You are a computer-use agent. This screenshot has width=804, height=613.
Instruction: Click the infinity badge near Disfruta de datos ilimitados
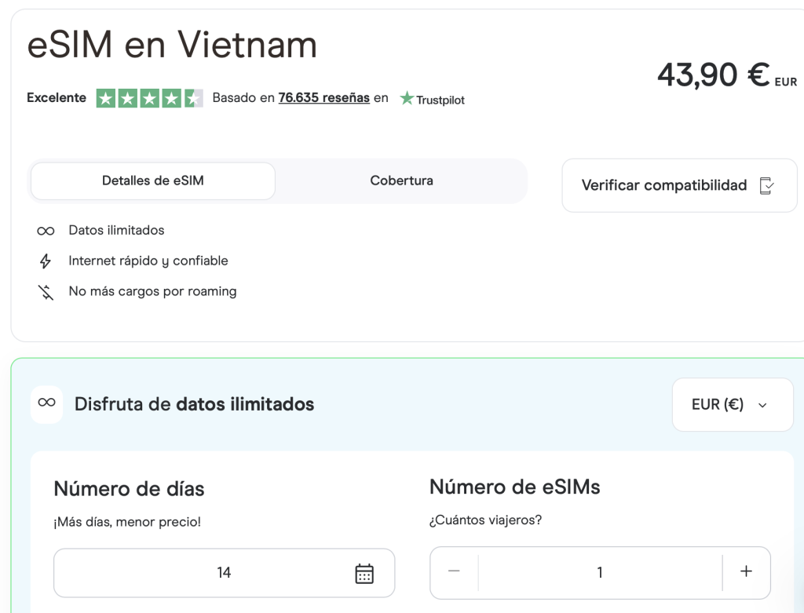pyautogui.click(x=46, y=404)
